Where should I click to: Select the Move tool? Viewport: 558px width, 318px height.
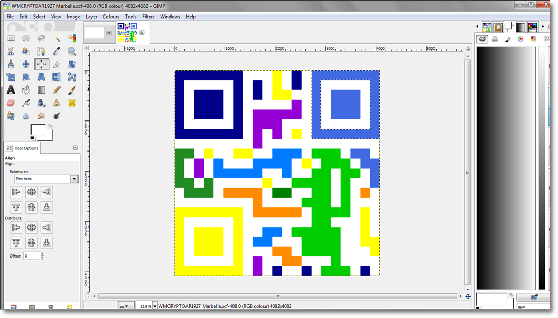click(26, 64)
